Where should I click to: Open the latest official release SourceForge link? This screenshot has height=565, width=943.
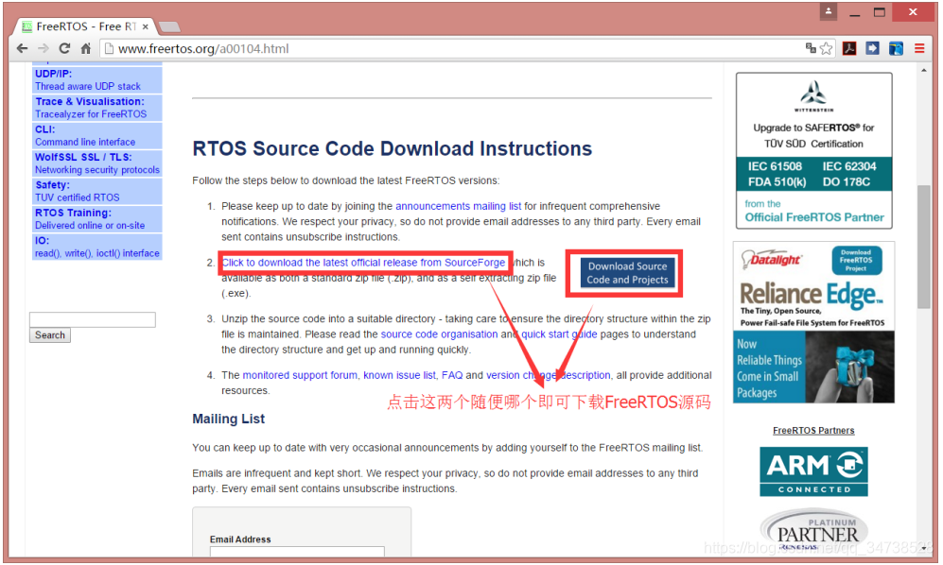pyautogui.click(x=363, y=263)
